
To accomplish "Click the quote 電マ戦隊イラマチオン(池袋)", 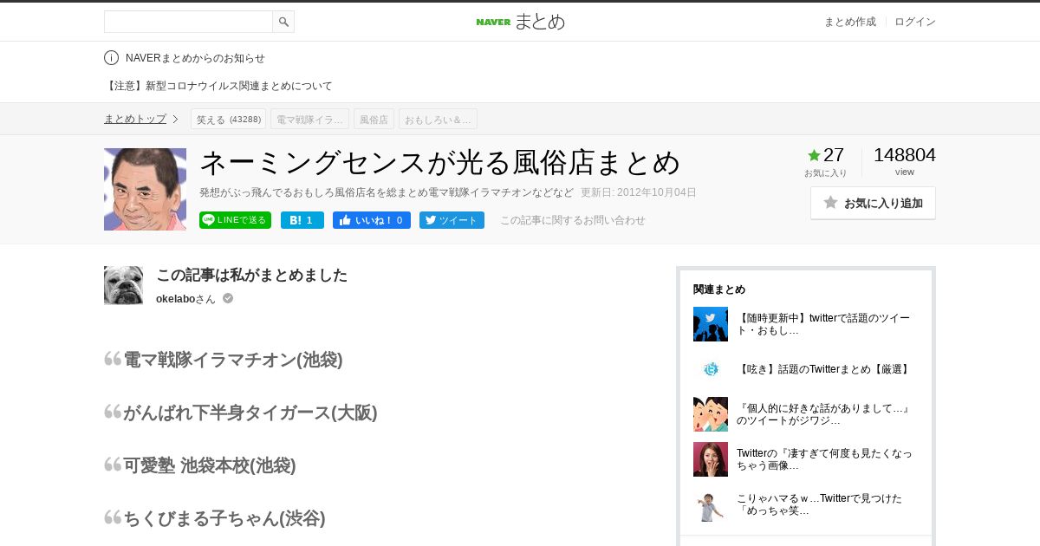I will tap(232, 360).
